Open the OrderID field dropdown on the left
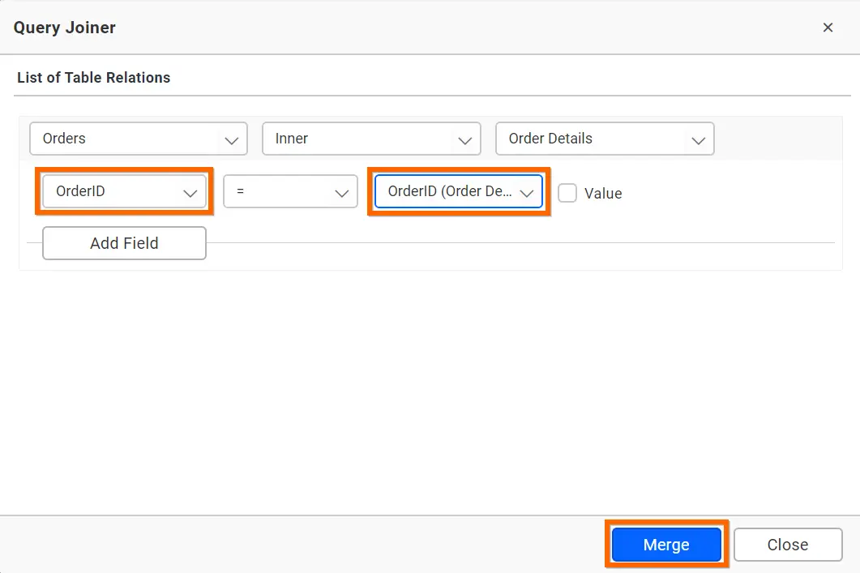860x573 pixels. pos(124,191)
